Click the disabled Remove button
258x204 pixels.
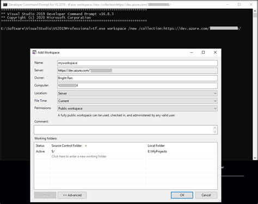(x=45, y=195)
